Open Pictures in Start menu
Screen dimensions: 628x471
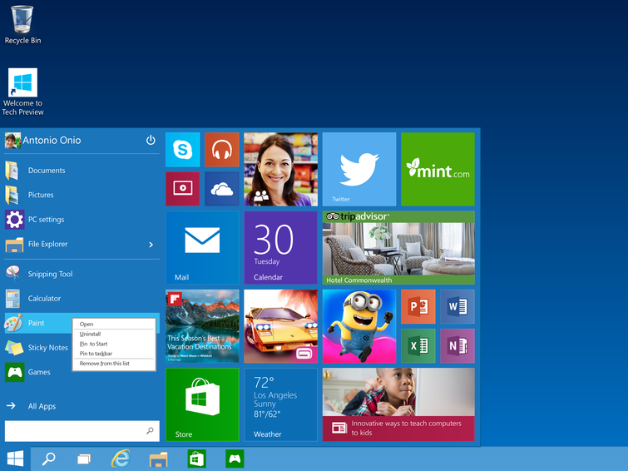[82, 195]
